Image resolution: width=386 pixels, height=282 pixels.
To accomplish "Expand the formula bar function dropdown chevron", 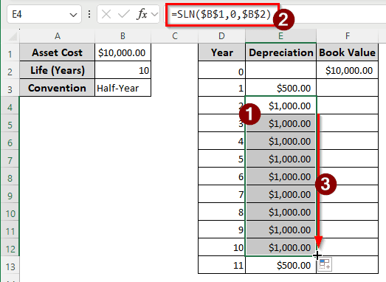I will pos(154,14).
